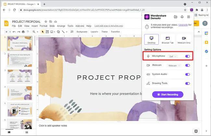Image resolution: width=211 pixels, height=136 pixels.
Task: Click the zoom magnifier tool
Action: pos(34,32)
